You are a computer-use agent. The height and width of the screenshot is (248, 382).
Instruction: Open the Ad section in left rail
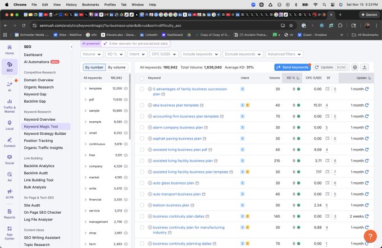click(10, 177)
